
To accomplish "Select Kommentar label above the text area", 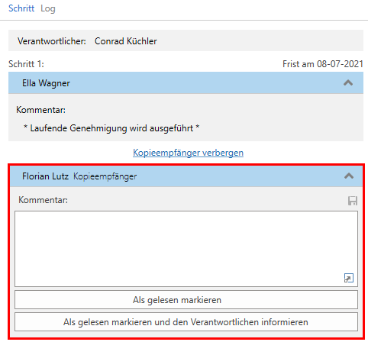I will pyautogui.click(x=43, y=200).
